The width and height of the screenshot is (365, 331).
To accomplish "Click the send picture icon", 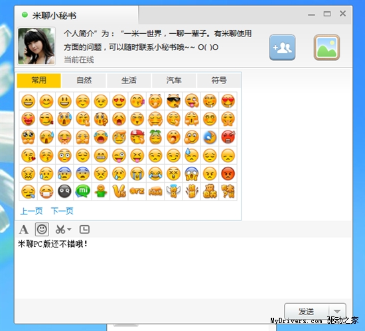I will coord(327,48).
